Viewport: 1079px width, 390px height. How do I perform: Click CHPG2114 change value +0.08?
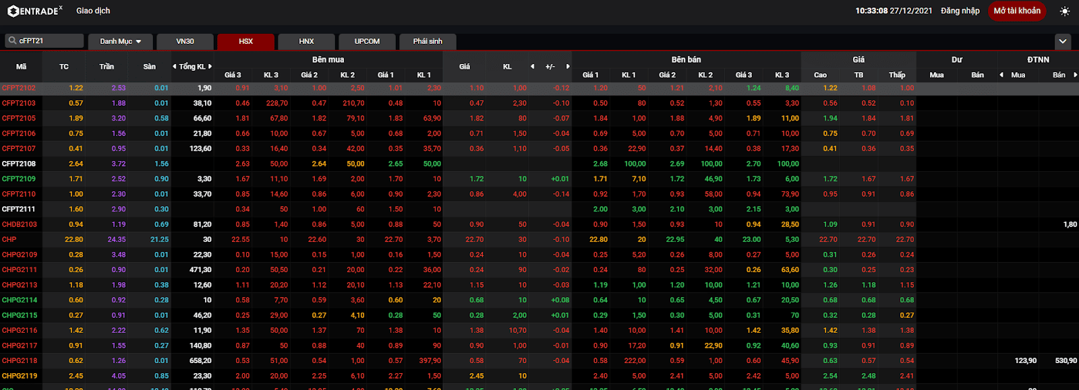[560, 300]
